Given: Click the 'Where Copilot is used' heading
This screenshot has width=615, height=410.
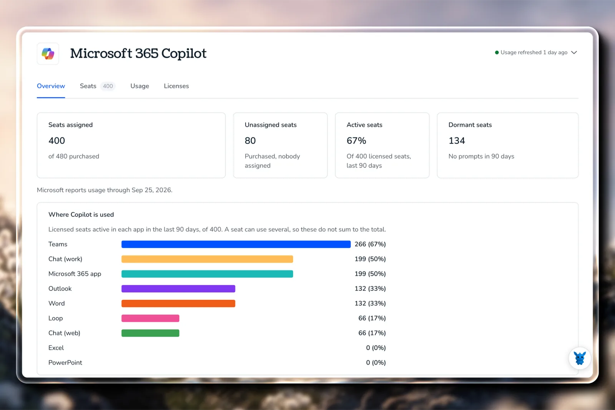Looking at the screenshot, I should click(x=81, y=215).
